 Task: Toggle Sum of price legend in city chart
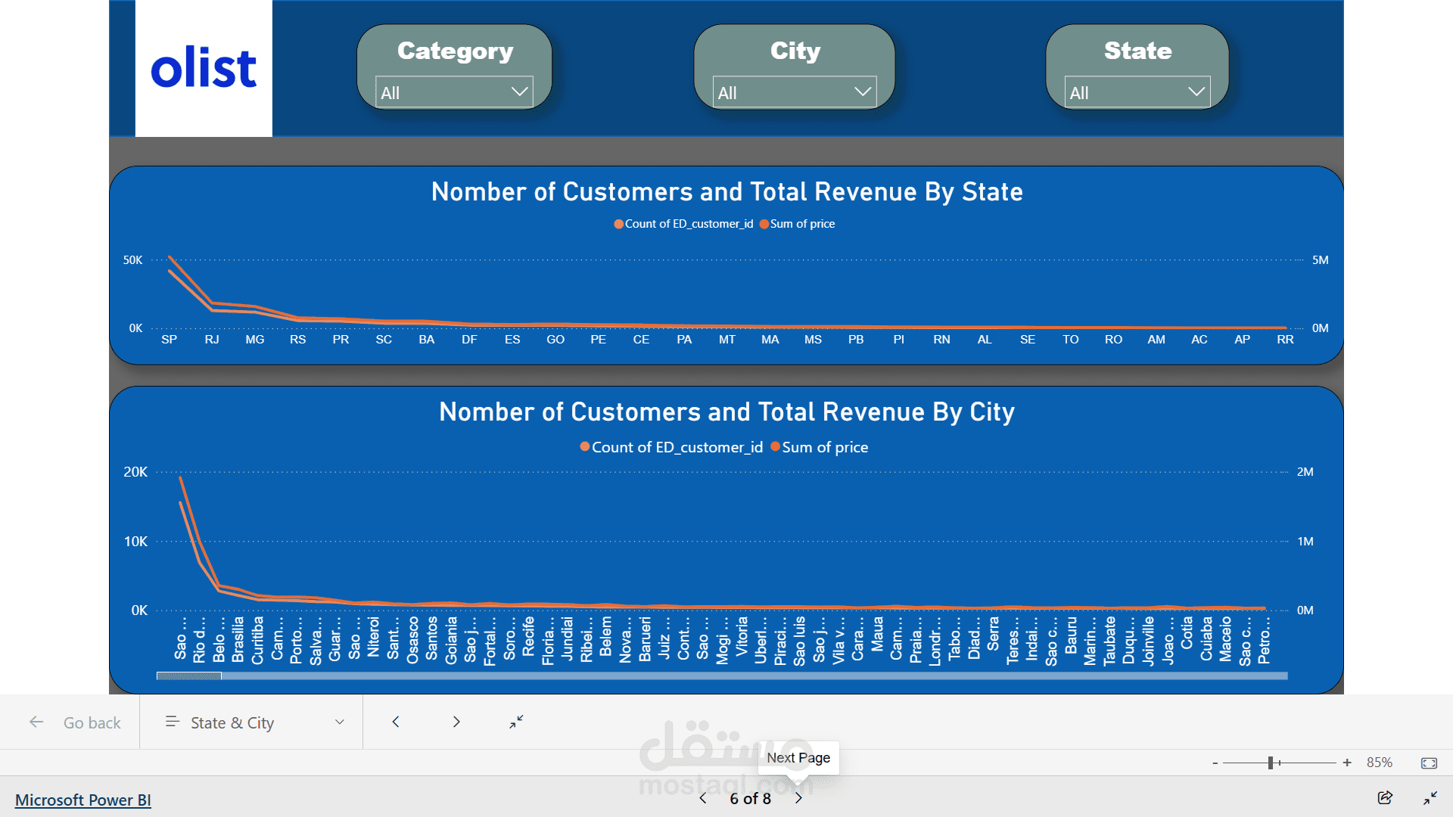tap(820, 447)
